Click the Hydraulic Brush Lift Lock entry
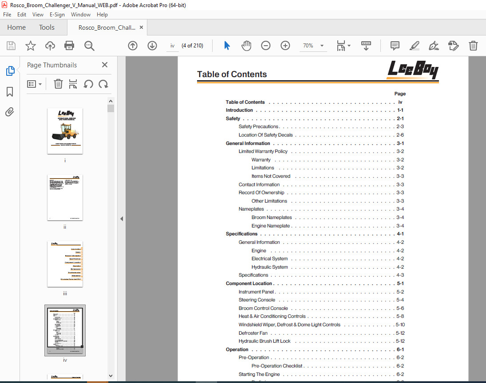Viewport: 486px width, 383px height. click(x=321, y=341)
